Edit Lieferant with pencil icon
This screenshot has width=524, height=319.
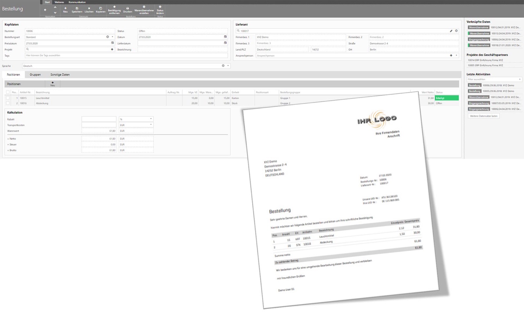tap(451, 31)
